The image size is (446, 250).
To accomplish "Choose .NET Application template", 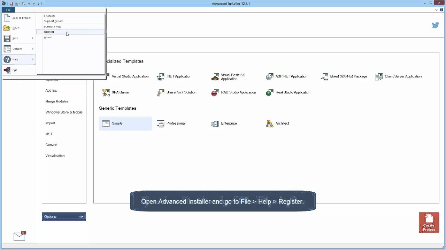I will coord(174,76).
